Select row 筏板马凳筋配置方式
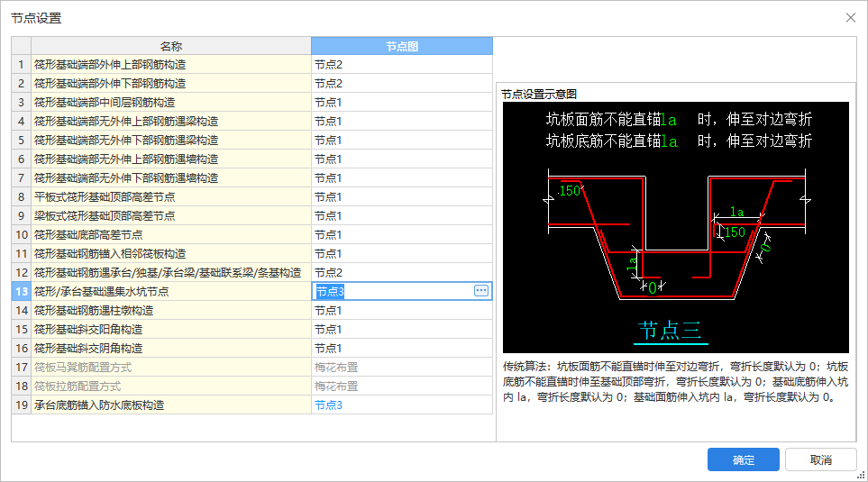This screenshot has width=868, height=482. click(171, 368)
